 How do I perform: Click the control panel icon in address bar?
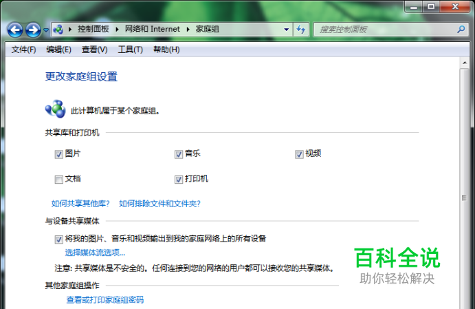coord(58,30)
